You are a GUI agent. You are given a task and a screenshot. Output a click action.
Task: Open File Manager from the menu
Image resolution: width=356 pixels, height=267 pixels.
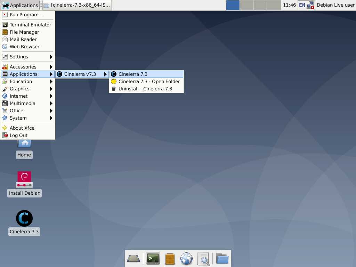pyautogui.click(x=27, y=32)
